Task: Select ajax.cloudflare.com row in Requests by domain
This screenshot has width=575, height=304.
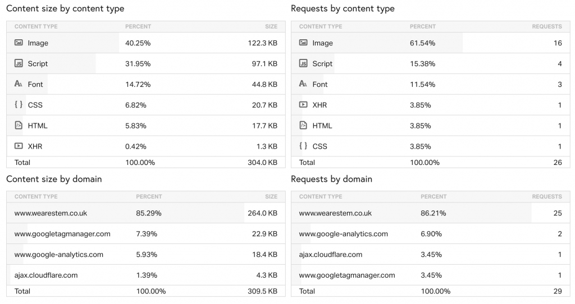Action: (430, 254)
